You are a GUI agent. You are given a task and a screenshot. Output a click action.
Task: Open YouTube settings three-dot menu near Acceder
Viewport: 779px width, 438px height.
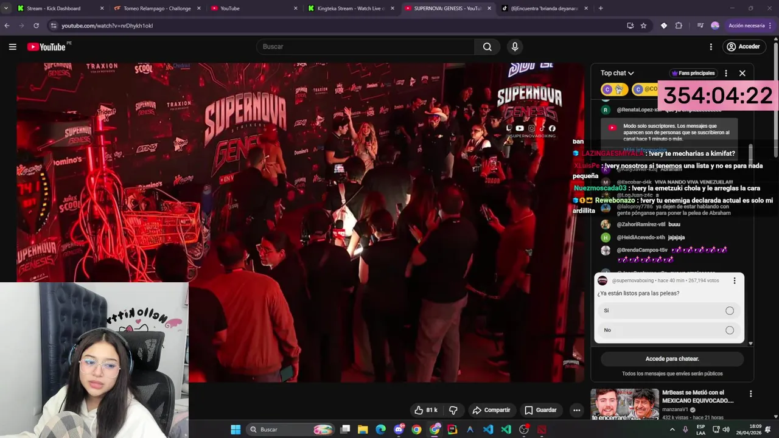[711, 47]
